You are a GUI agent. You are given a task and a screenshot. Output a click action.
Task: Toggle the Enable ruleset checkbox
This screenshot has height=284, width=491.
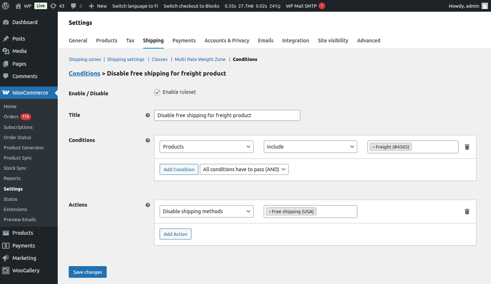[157, 92]
